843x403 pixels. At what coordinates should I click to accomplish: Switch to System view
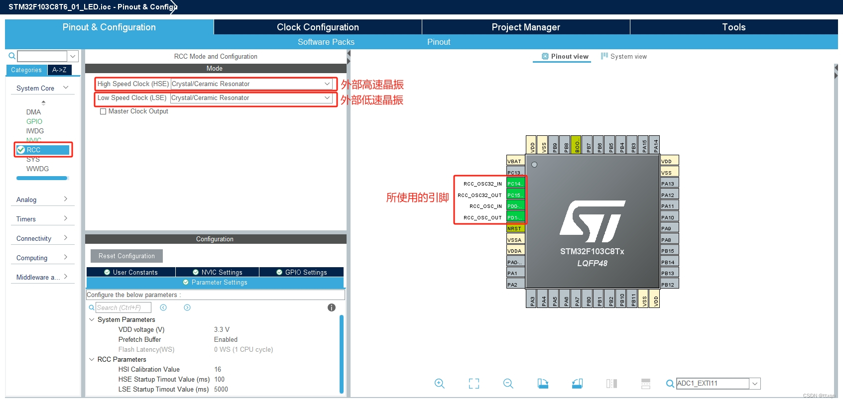(x=624, y=56)
